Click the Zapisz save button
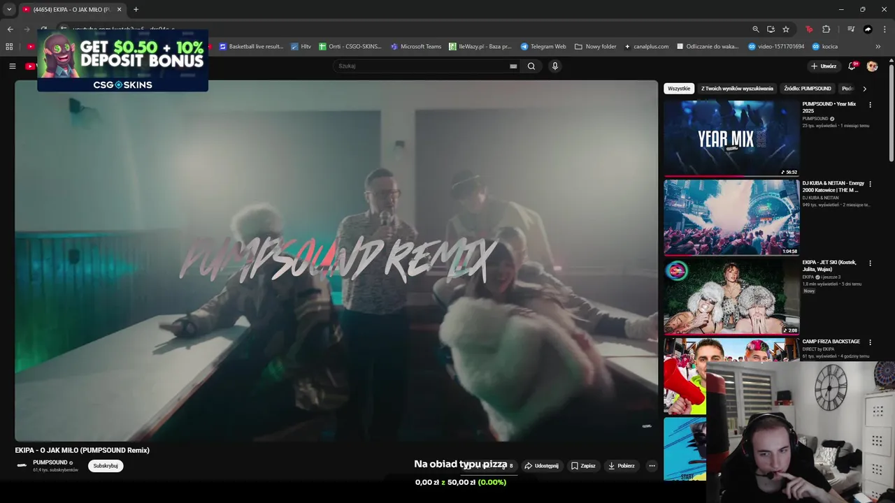 click(583, 466)
